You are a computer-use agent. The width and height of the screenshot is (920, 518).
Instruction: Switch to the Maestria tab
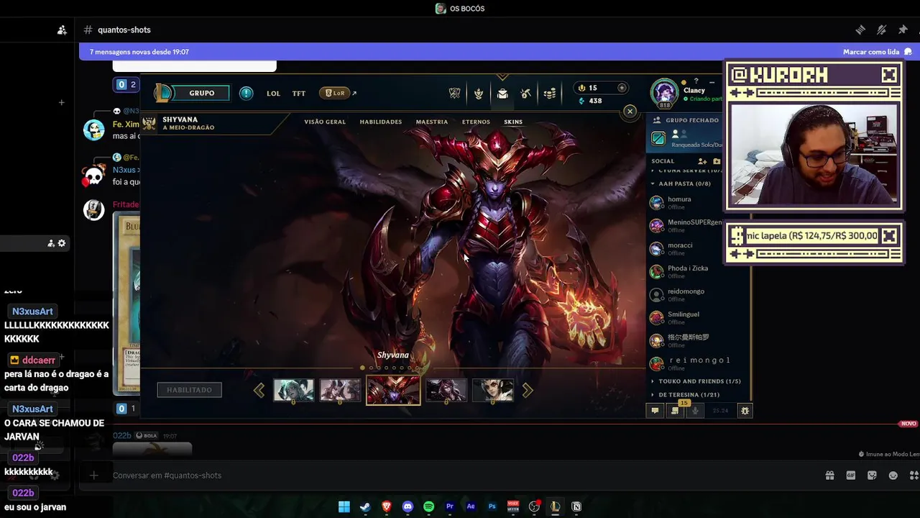(432, 122)
